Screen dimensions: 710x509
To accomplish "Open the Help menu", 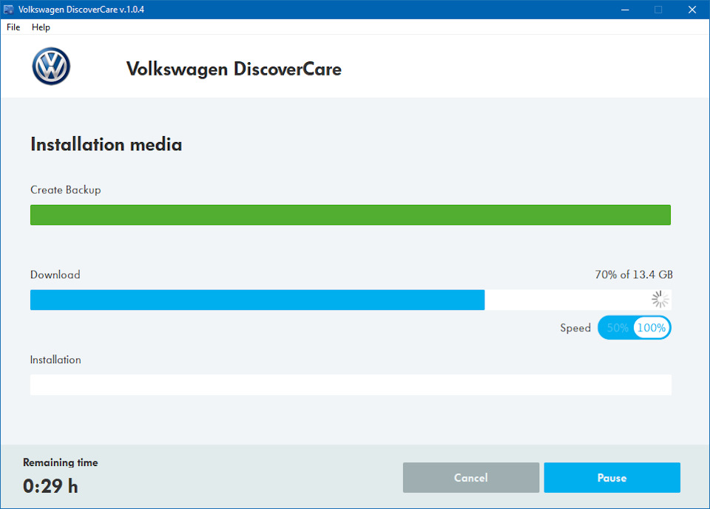I will point(41,27).
